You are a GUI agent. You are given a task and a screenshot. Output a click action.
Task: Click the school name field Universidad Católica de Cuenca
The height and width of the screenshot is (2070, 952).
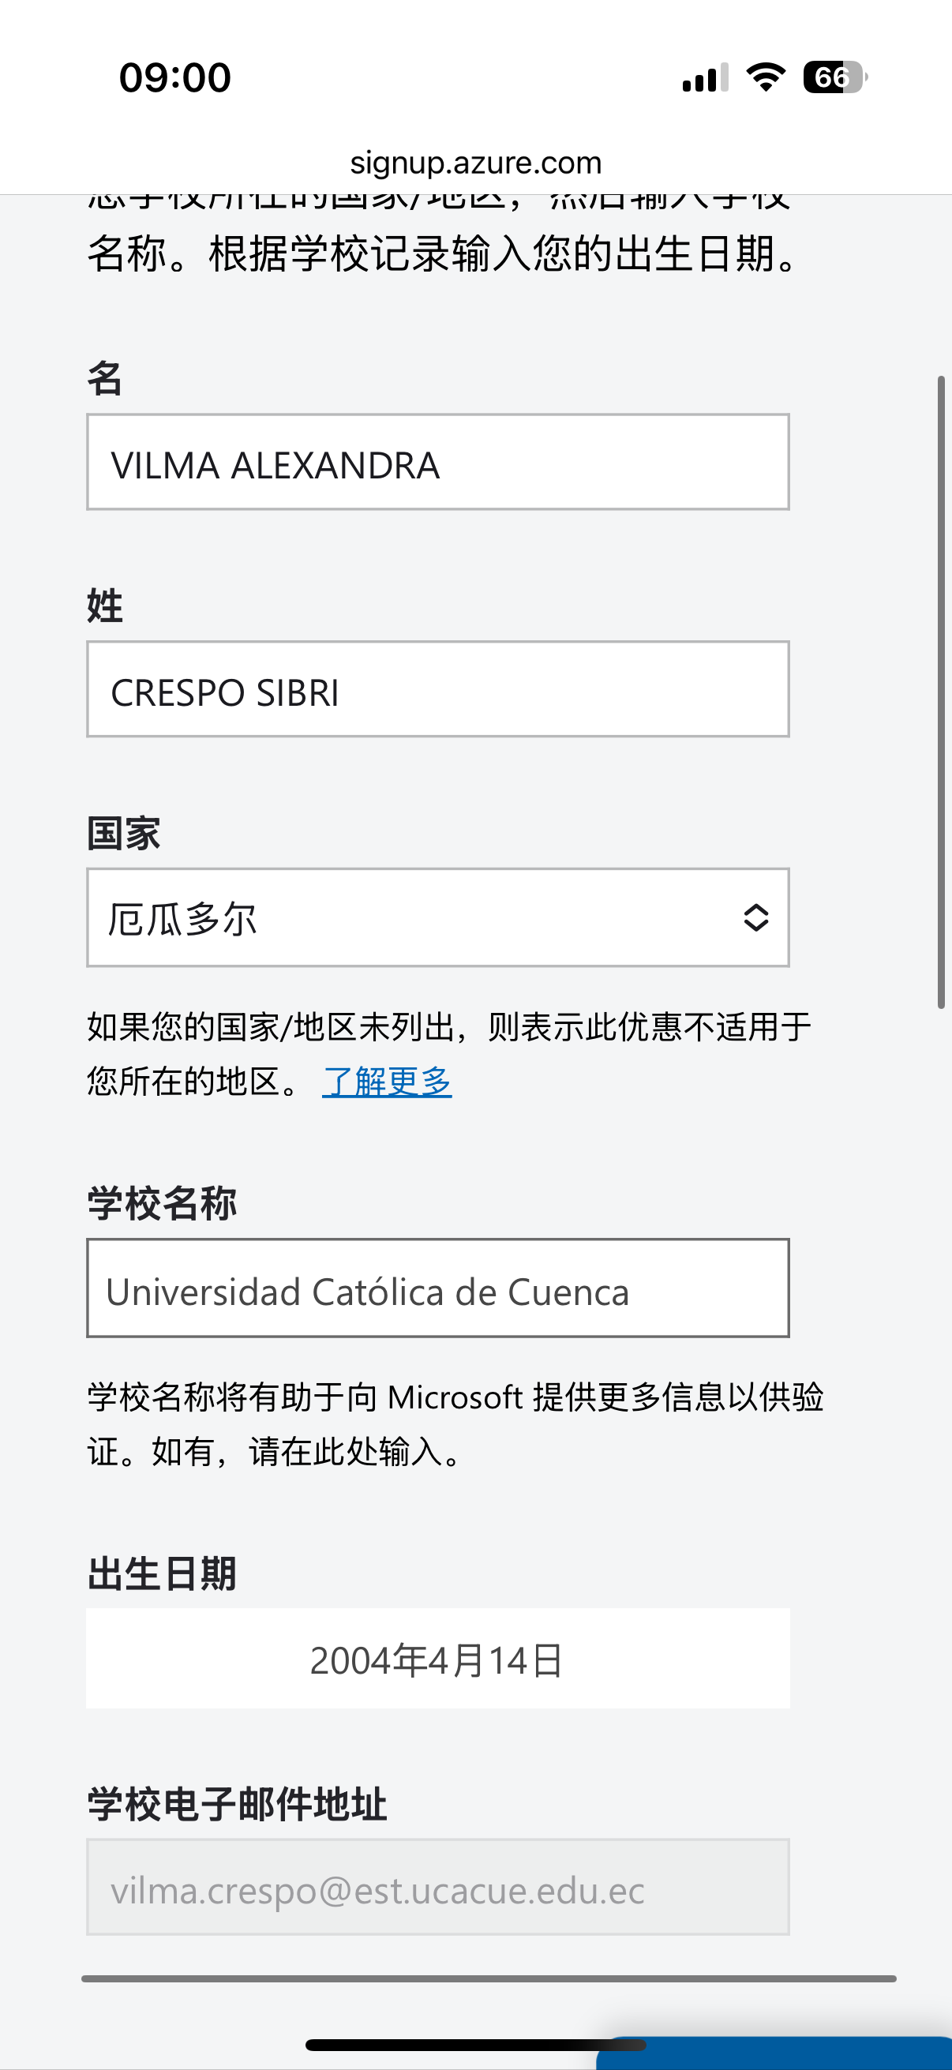point(438,1288)
